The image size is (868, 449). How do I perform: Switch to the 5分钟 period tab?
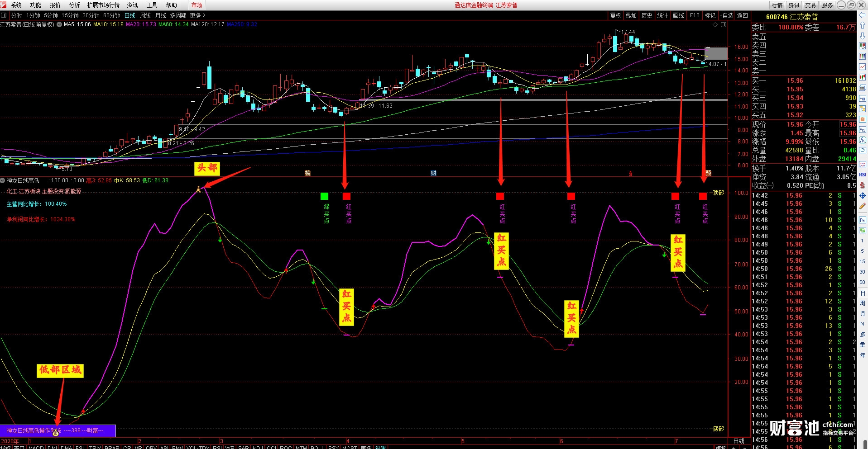tap(51, 15)
